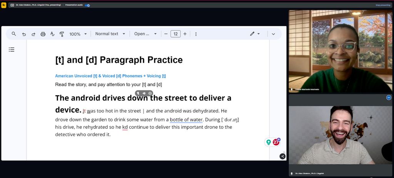Print the document via printer icon
This screenshot has height=178, width=394.
pos(43,34)
